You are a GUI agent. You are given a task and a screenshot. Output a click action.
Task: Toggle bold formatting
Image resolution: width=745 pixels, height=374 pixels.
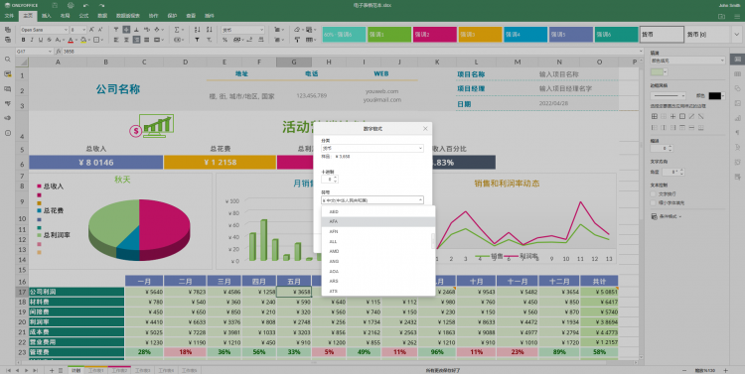pos(23,40)
